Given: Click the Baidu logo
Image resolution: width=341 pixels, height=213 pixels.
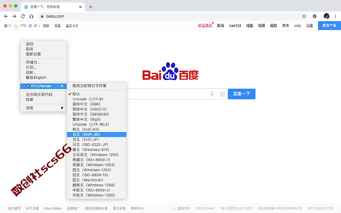Looking at the screenshot, I should tap(170, 71).
